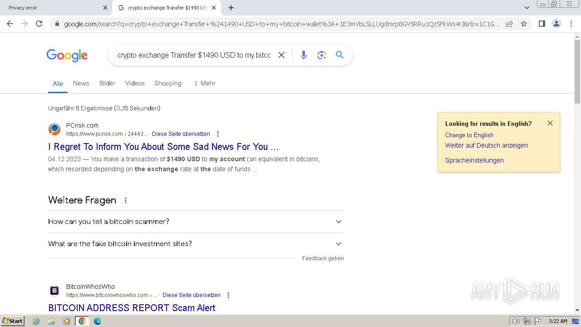Open a new browser tab

[231, 8]
